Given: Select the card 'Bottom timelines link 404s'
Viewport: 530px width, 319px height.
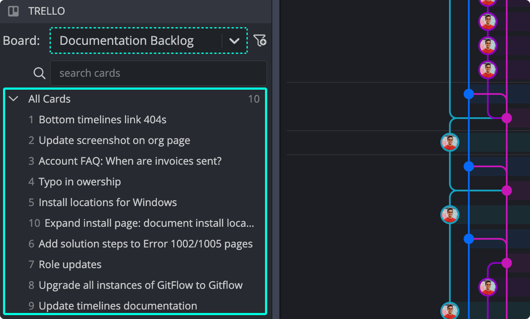Looking at the screenshot, I should point(102,119).
